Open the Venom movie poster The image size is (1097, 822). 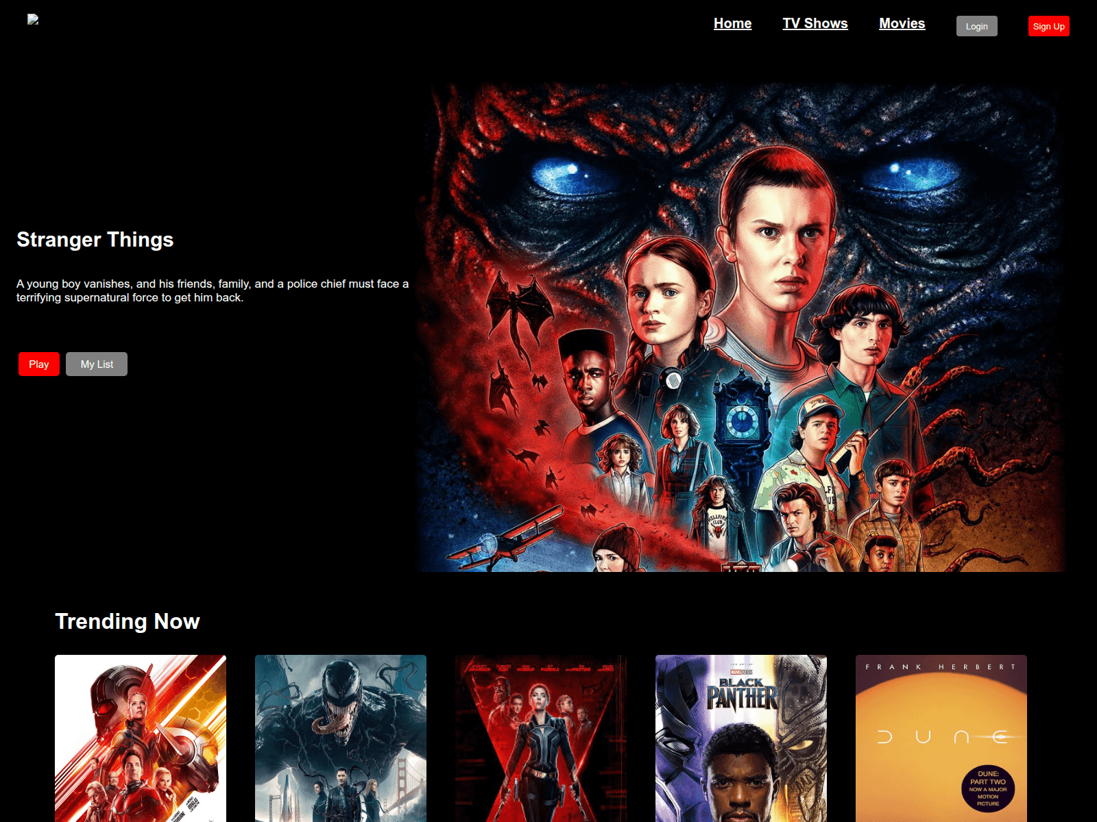(x=341, y=738)
